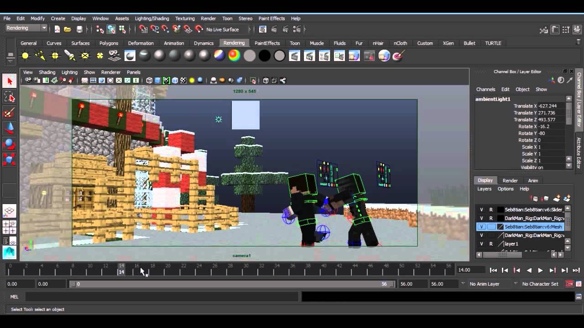Click the MEL command line input field
The image size is (584, 328).
pos(162,297)
